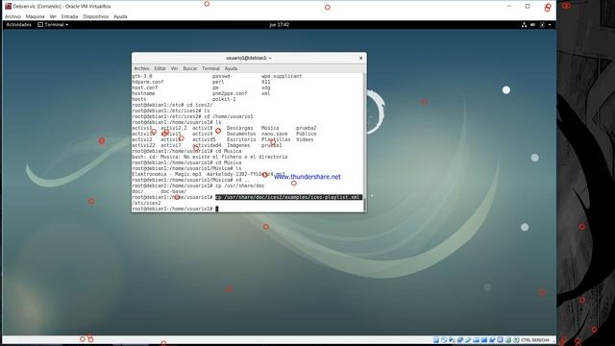The height and width of the screenshot is (346, 615).
Task: Click 'Vídeos' in terminal listing
Action: (305, 139)
